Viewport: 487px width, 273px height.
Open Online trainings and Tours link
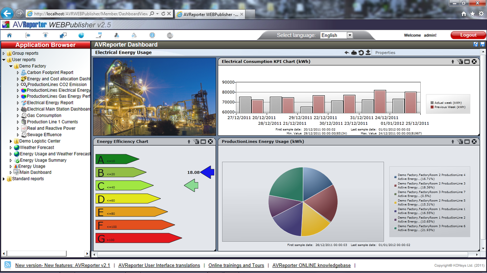(x=236, y=265)
